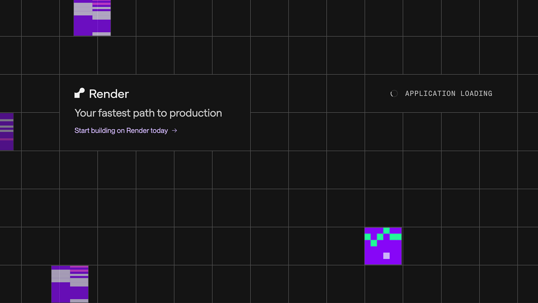Select the circular loading spinner icon
The height and width of the screenshot is (303, 538).
(394, 93)
